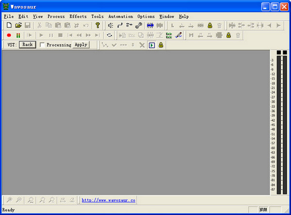The image size is (291, 215).
Task: Click the L loop marker icon
Action: [172, 25]
